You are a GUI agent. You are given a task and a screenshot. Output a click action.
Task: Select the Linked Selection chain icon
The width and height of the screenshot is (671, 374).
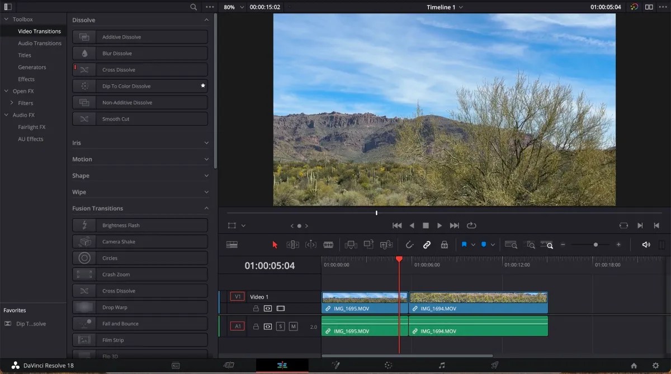(427, 244)
